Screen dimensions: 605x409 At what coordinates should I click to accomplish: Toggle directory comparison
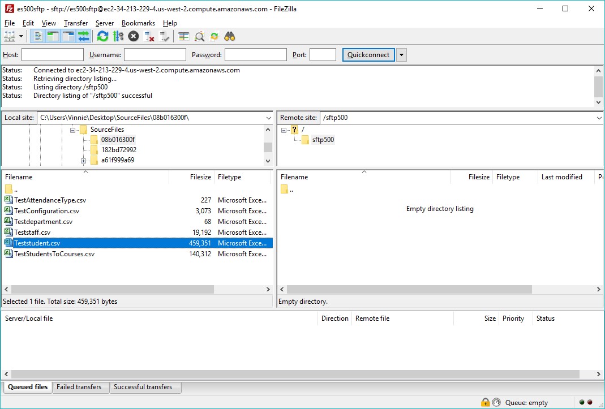(x=199, y=37)
